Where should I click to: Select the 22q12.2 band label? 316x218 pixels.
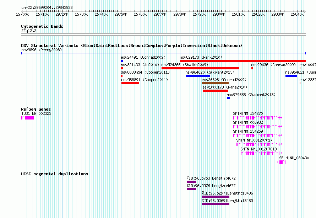(29, 31)
